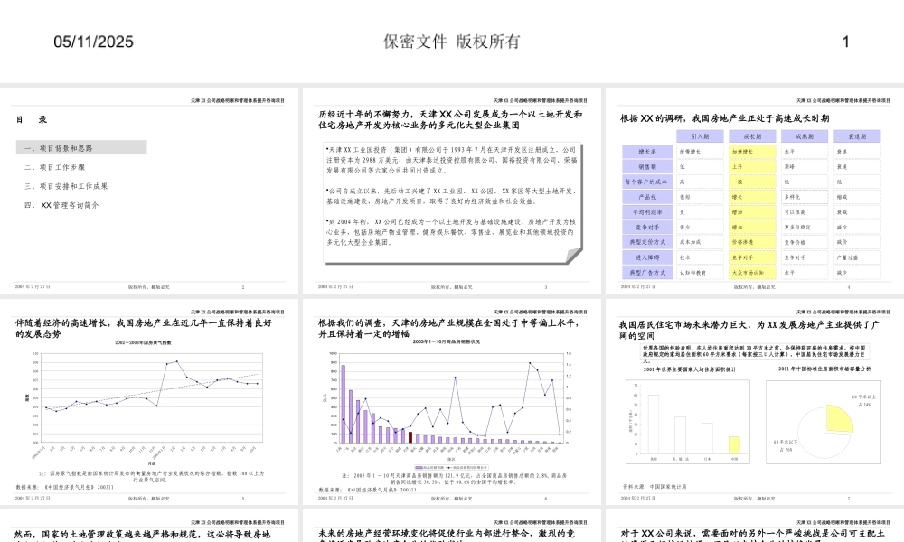Click the 成熟期 column header
Image resolution: width=904 pixels, height=542 pixels.
(x=805, y=136)
